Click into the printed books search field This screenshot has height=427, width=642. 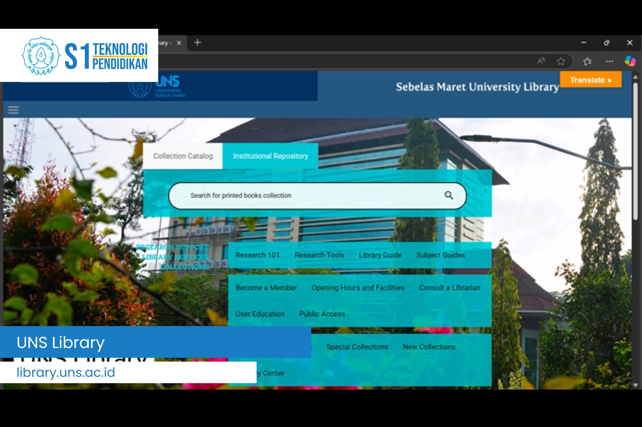[300, 195]
